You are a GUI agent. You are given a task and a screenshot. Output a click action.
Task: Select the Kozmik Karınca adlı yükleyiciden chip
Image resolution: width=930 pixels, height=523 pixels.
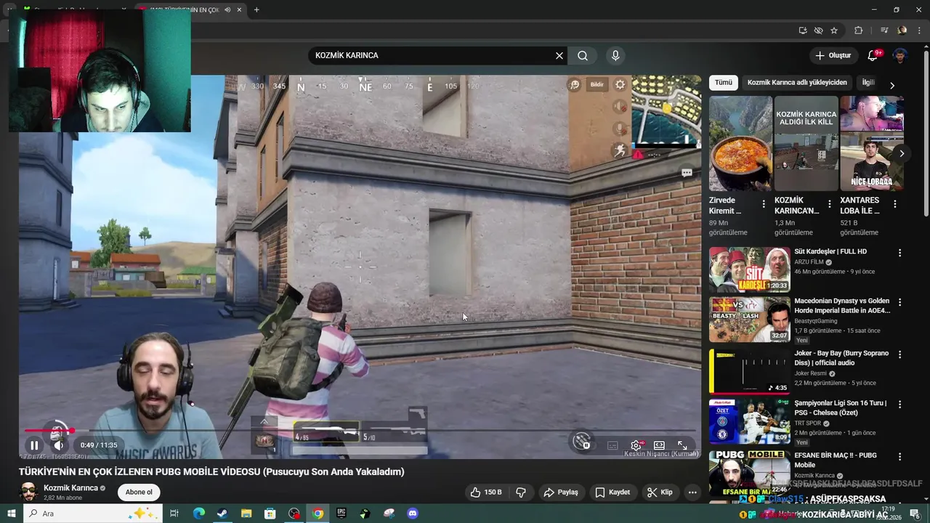[797, 82]
